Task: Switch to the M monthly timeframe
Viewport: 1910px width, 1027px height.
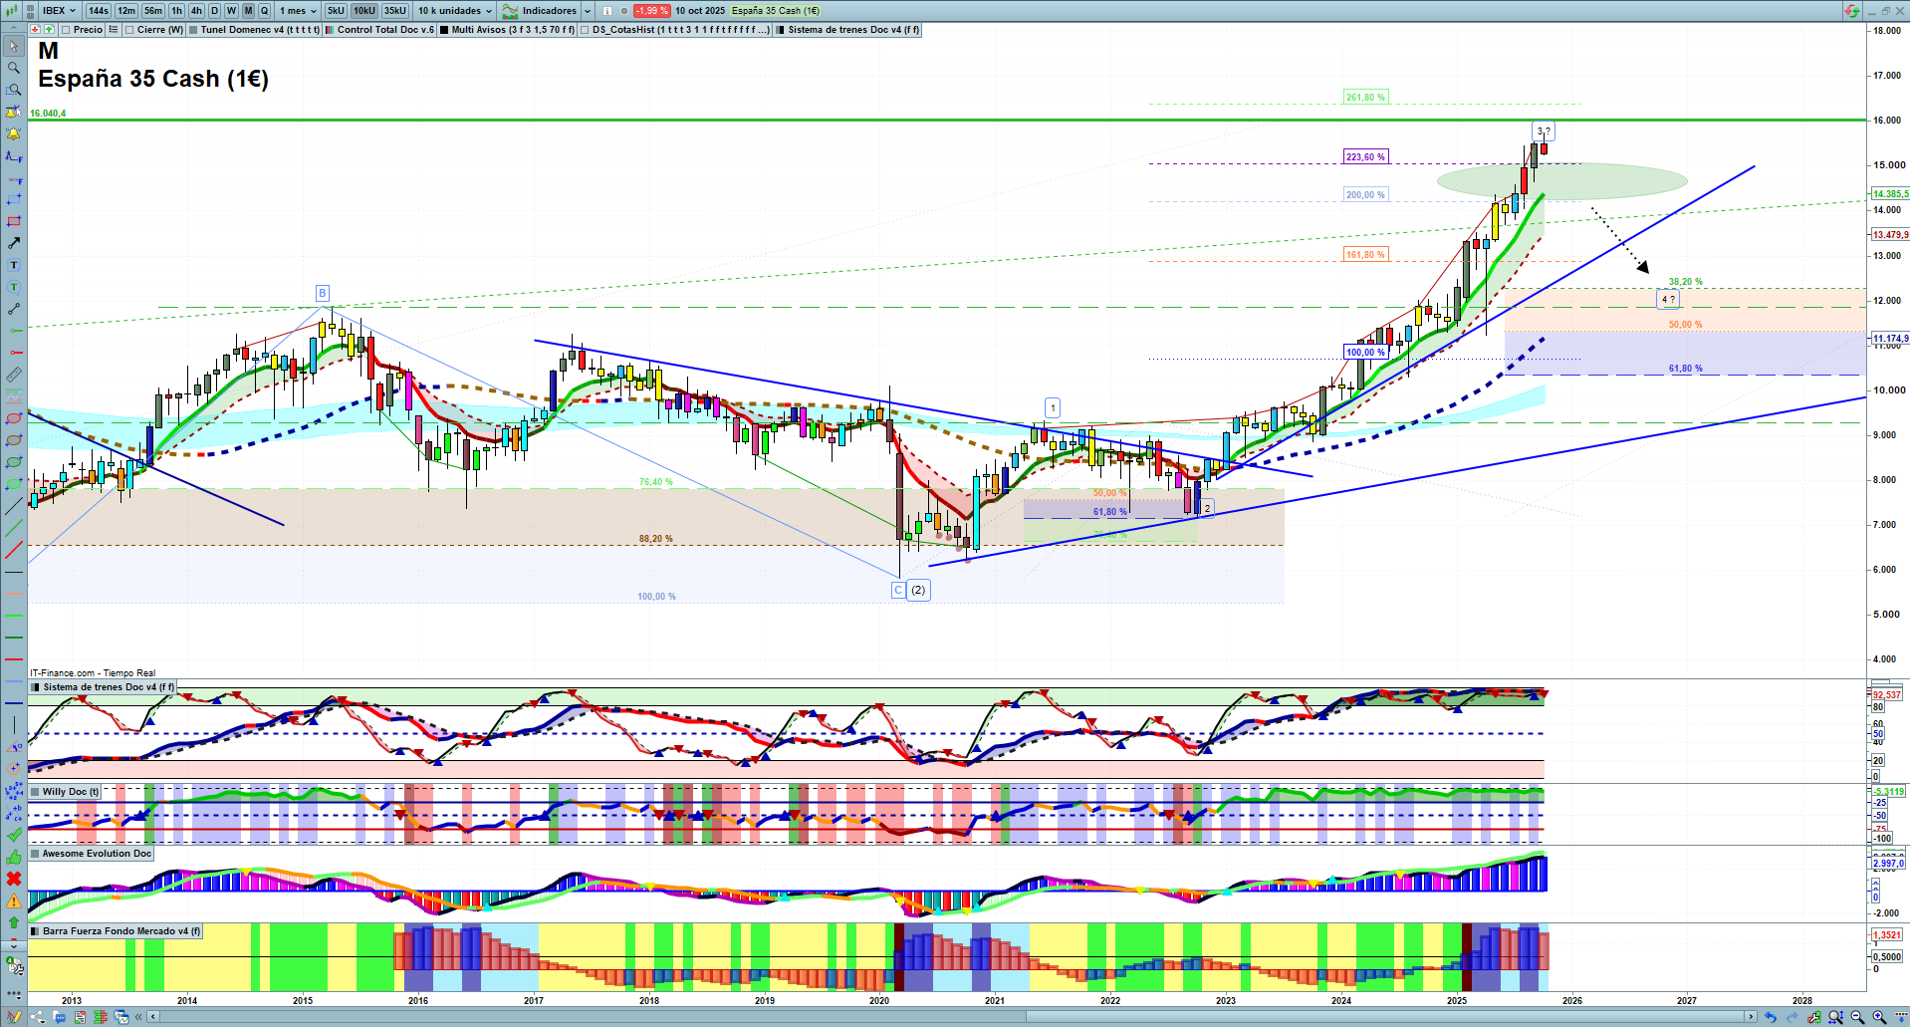Action: [x=248, y=11]
